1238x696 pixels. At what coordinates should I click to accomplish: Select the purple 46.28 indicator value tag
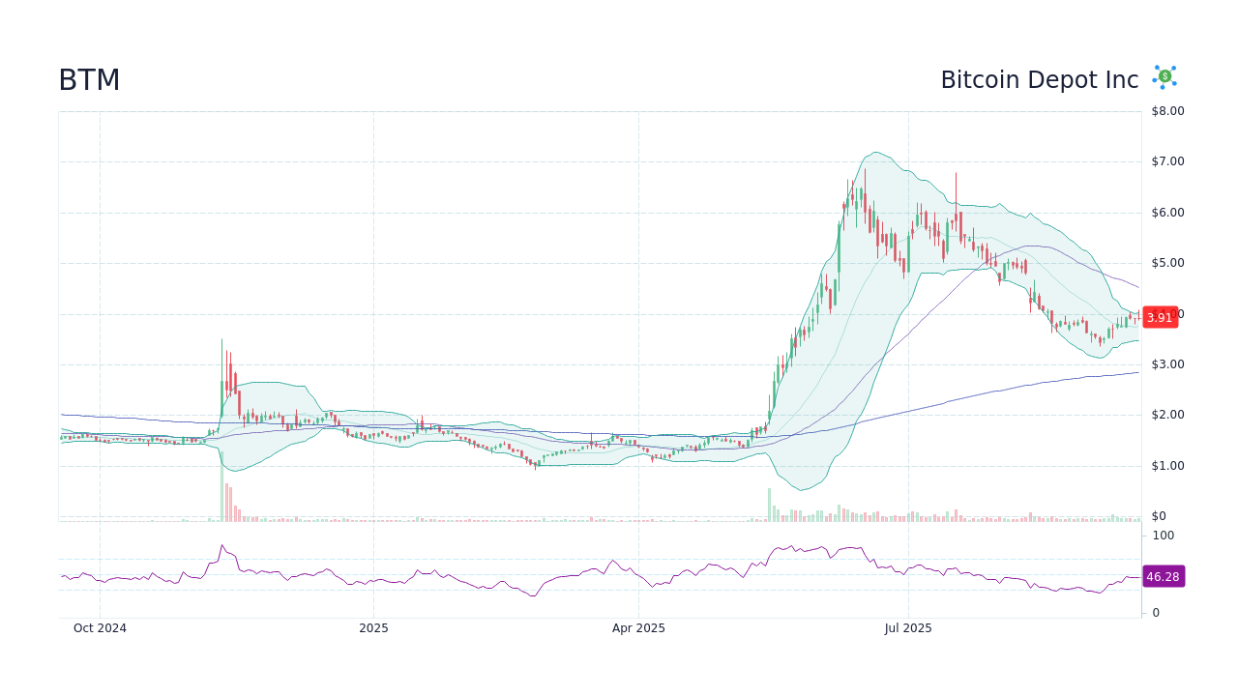(1164, 576)
